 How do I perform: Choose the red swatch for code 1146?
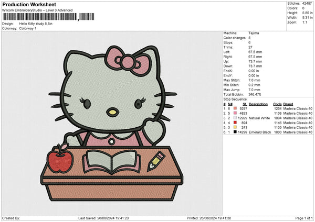235,123
